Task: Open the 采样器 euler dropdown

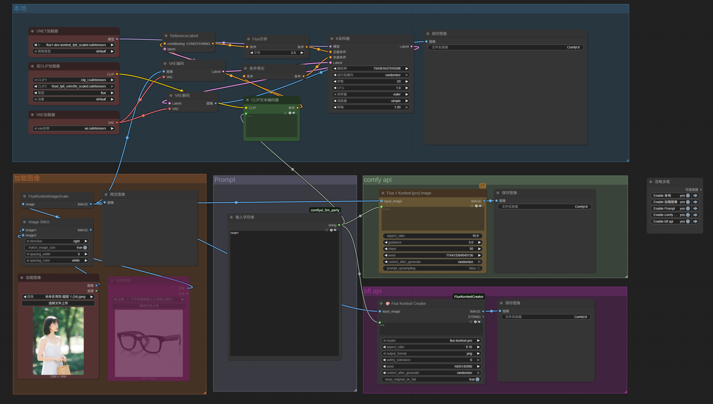Action: click(x=370, y=94)
